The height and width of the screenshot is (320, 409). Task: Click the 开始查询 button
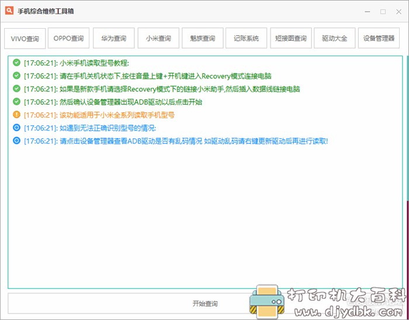205,303
